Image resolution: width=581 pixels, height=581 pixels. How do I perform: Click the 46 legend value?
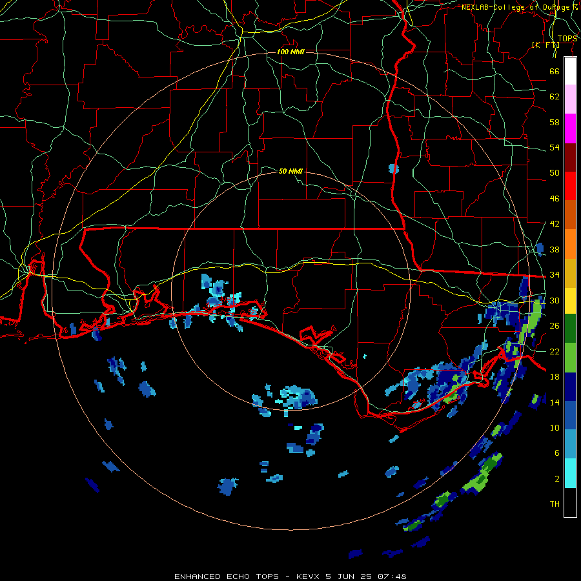tap(555, 199)
